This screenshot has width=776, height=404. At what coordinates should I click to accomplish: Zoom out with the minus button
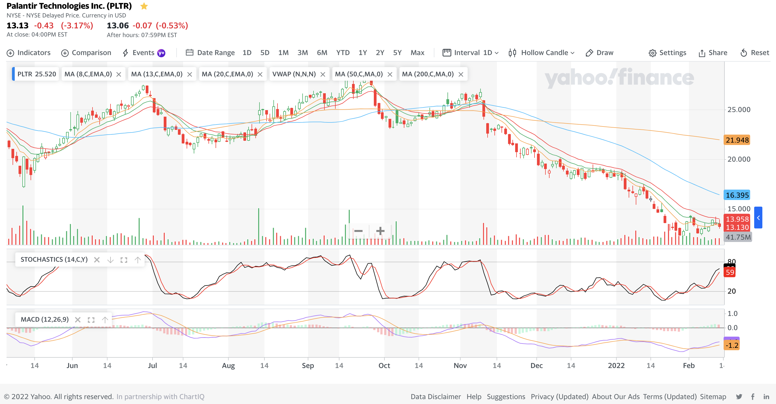click(x=358, y=231)
